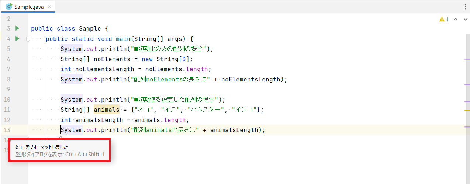The height and width of the screenshot is (184, 470).
Task: Close the Sample.java tab
Action: click(x=49, y=7)
